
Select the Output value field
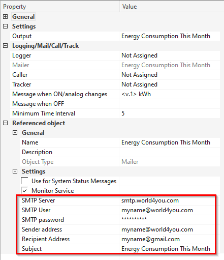pos(170,36)
